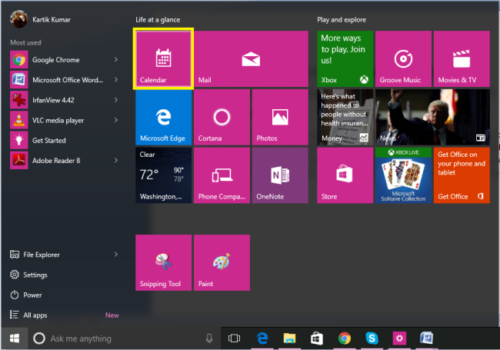Click the Life at a glance heading
Viewport: 500px width, 350px height.
pyautogui.click(x=158, y=20)
